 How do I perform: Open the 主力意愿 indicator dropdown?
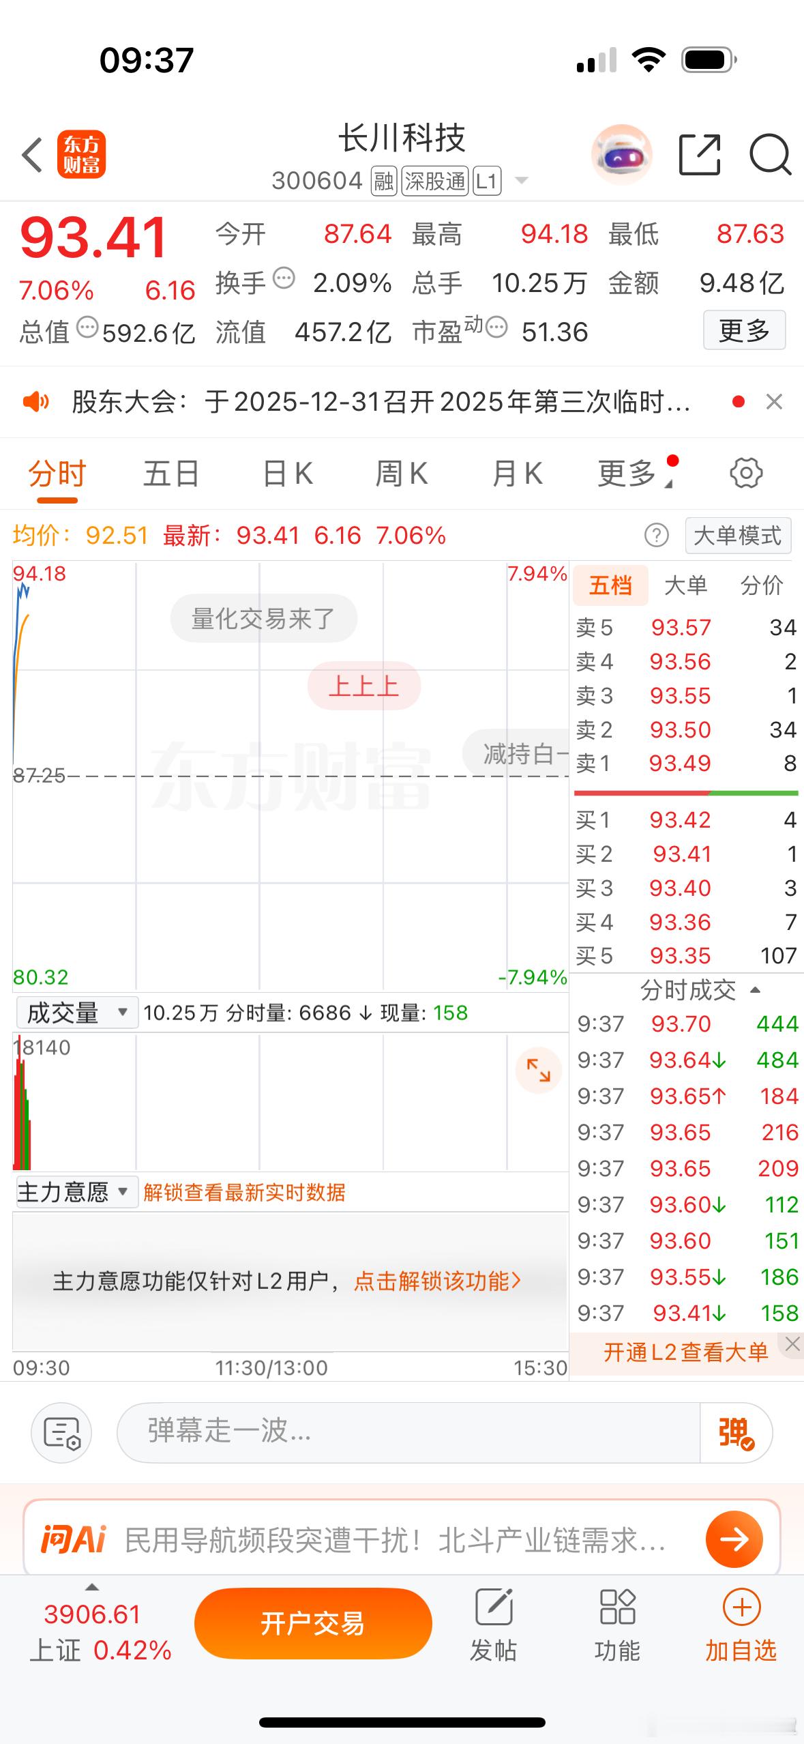76,1192
